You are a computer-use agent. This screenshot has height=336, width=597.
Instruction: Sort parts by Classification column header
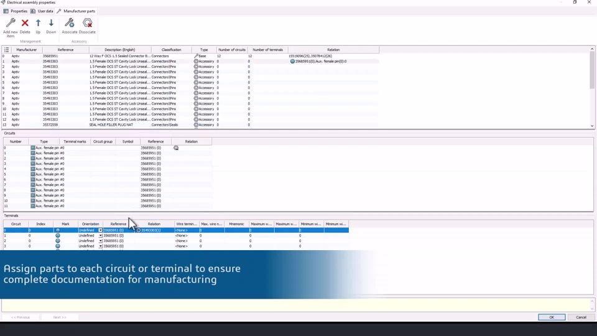(172, 50)
